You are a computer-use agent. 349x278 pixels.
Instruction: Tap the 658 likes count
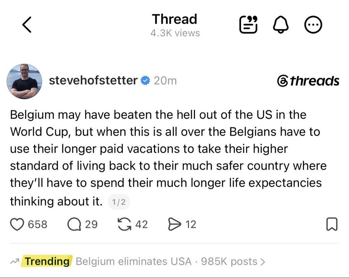pos(37,224)
